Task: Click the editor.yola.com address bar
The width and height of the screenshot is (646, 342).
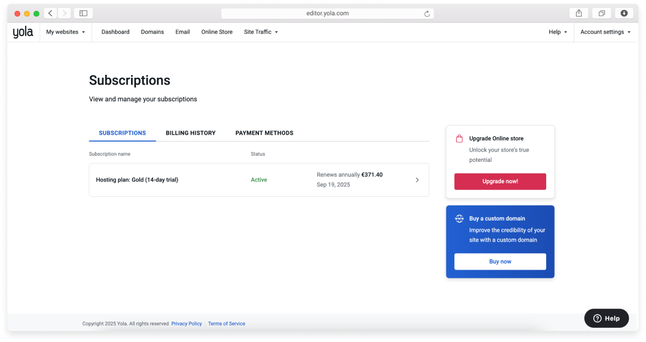Action: coord(326,13)
